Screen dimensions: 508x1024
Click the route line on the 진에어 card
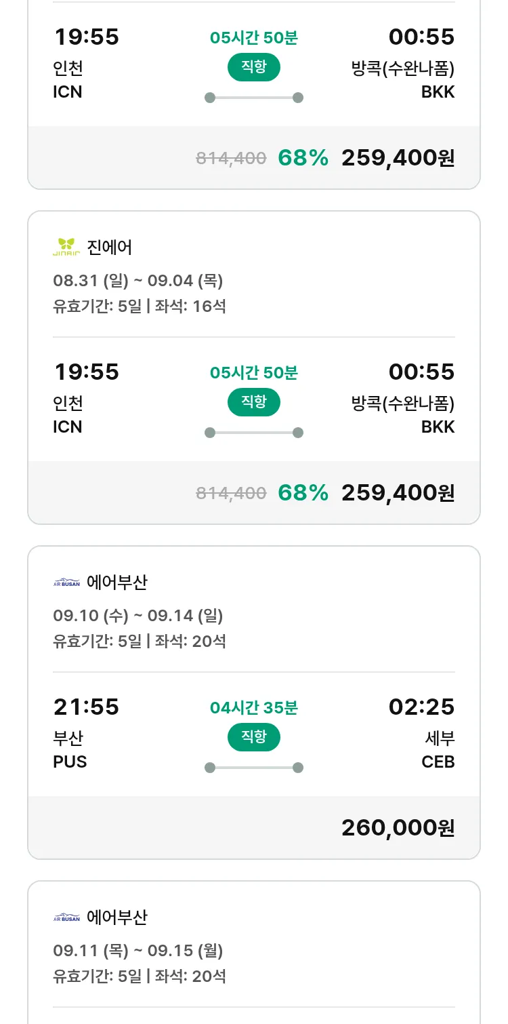point(254,433)
